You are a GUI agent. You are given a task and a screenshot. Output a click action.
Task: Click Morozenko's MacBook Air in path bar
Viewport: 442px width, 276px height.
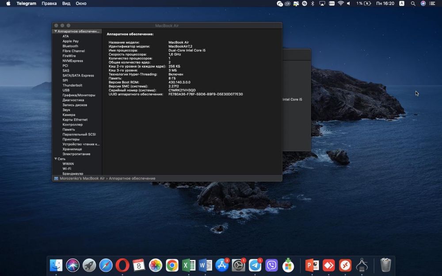click(82, 178)
